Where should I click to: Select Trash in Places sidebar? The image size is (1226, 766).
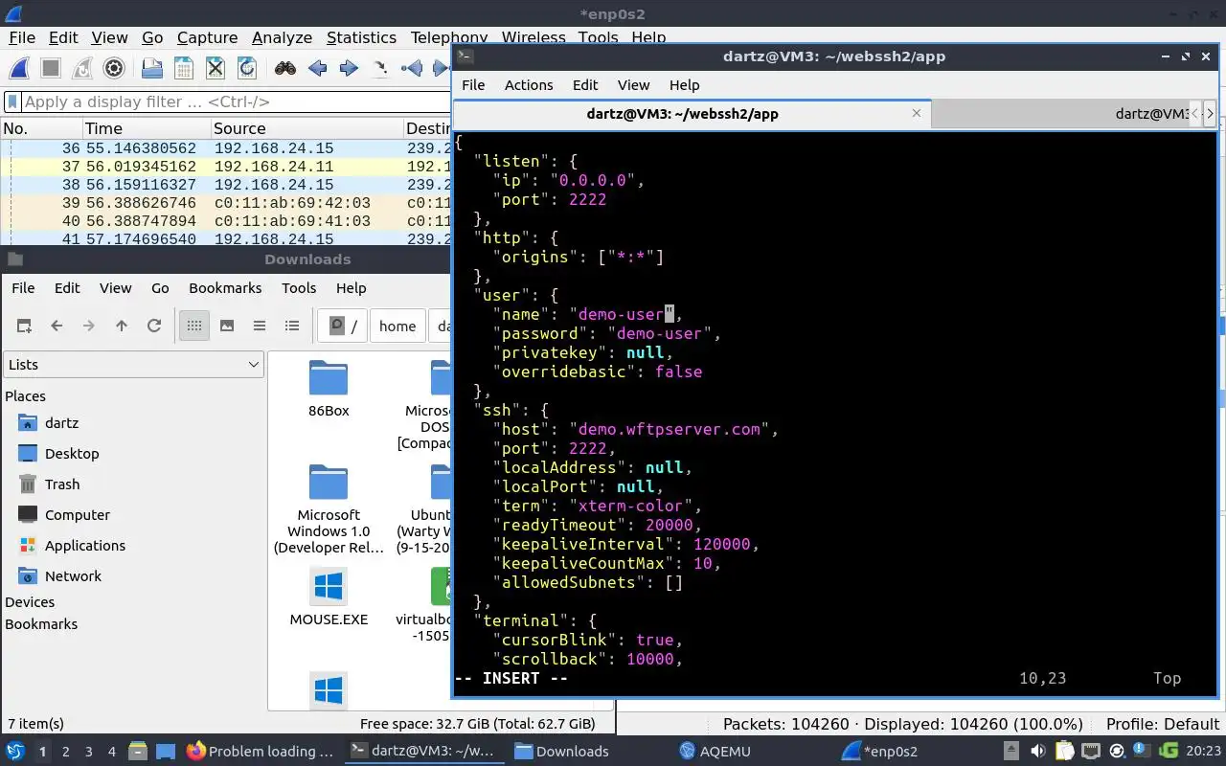click(x=62, y=484)
